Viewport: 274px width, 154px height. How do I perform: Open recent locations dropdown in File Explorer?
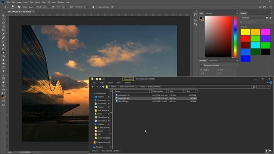point(100,87)
